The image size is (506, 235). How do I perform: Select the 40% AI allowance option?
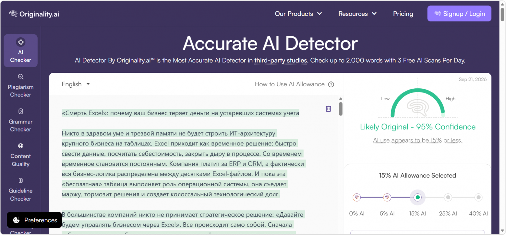point(478,197)
